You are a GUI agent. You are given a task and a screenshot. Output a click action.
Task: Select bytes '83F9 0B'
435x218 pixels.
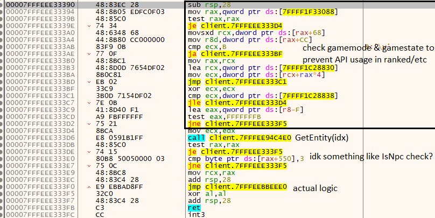(x=111, y=47)
